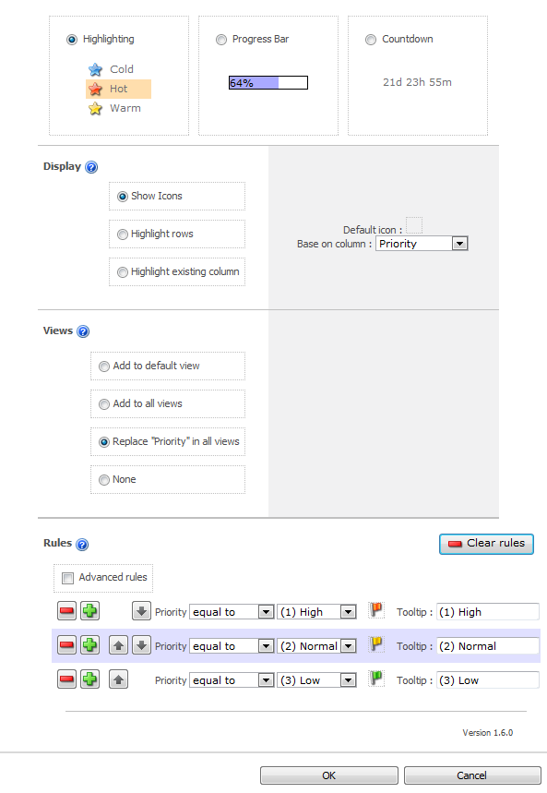Image resolution: width=547 pixels, height=793 pixels.
Task: Remove the (1) High rule with the red minus
Action: point(66,611)
